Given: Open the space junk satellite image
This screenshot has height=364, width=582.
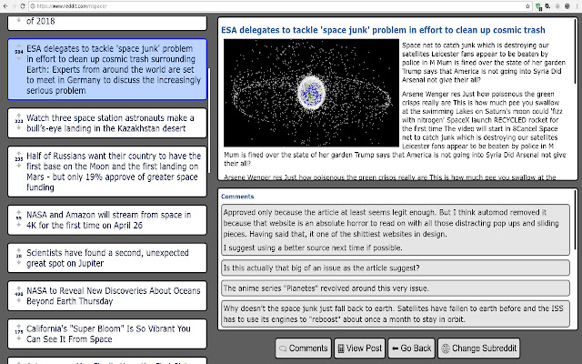Looking at the screenshot, I should tap(309, 94).
